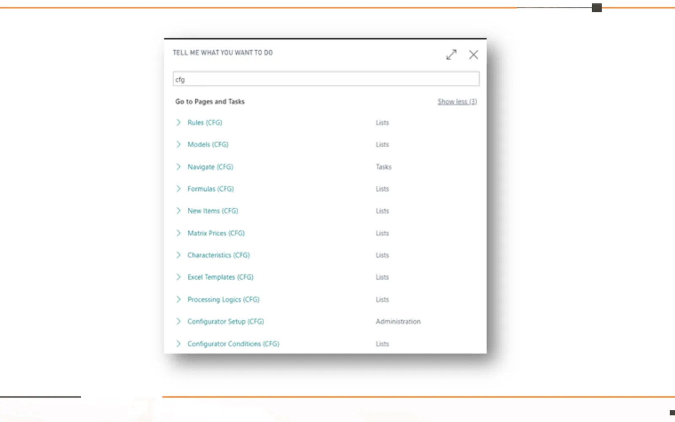Image resolution: width=675 pixels, height=422 pixels.
Task: Open the Configurator Conditions (CFG) list
Action: pyautogui.click(x=233, y=344)
